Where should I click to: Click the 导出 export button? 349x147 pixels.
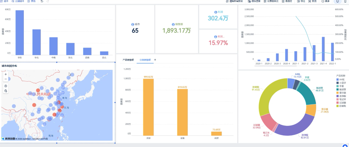(301, 1)
